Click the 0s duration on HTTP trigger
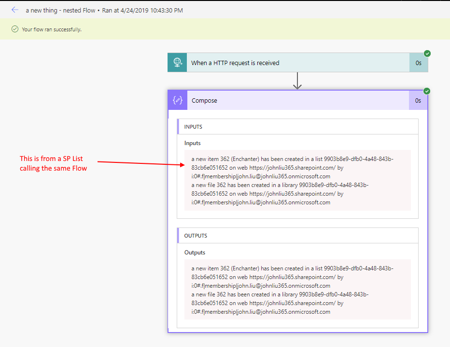The image size is (450, 347). coord(418,63)
